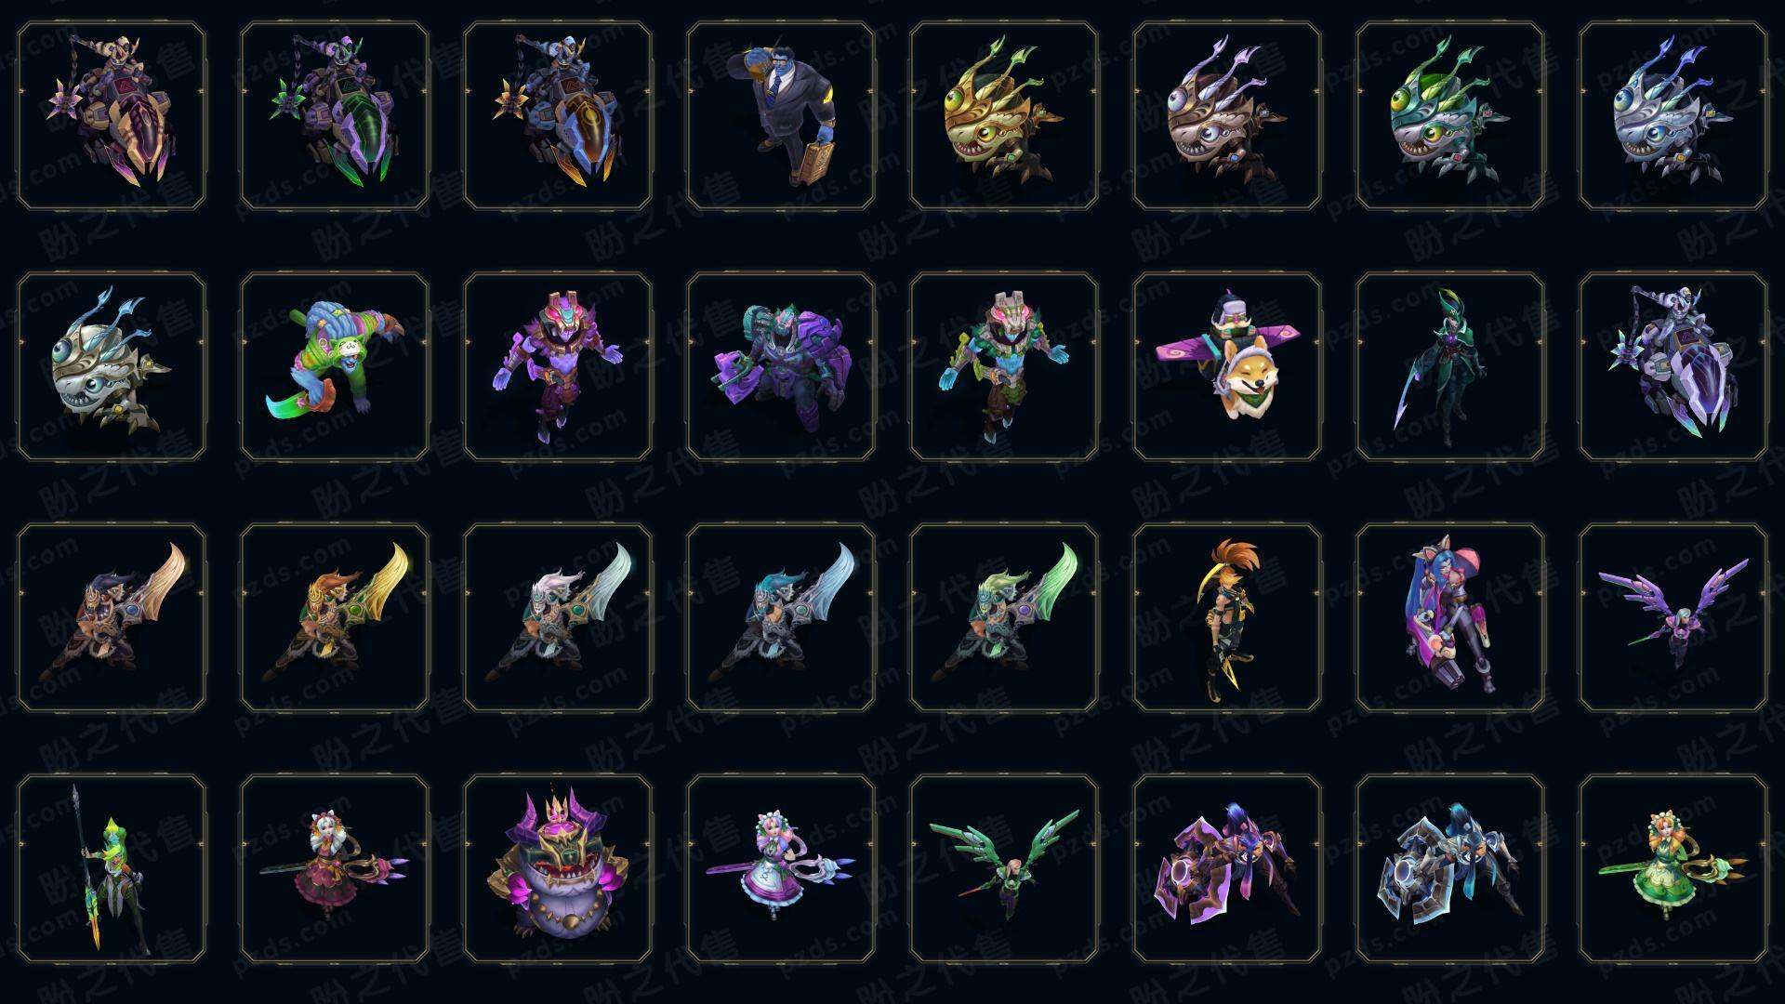Select the suited man holding a briefcase
Image resolution: width=1785 pixels, height=1004 pixels.
pyautogui.click(x=781, y=116)
